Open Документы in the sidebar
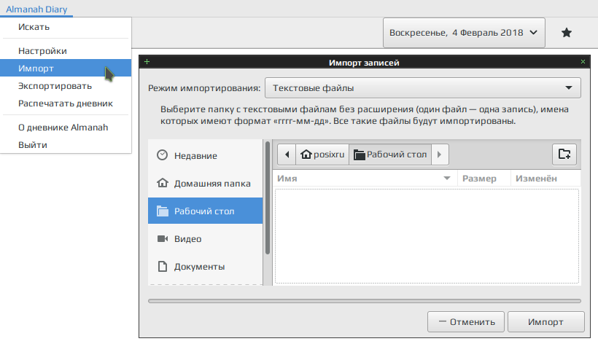 205,266
